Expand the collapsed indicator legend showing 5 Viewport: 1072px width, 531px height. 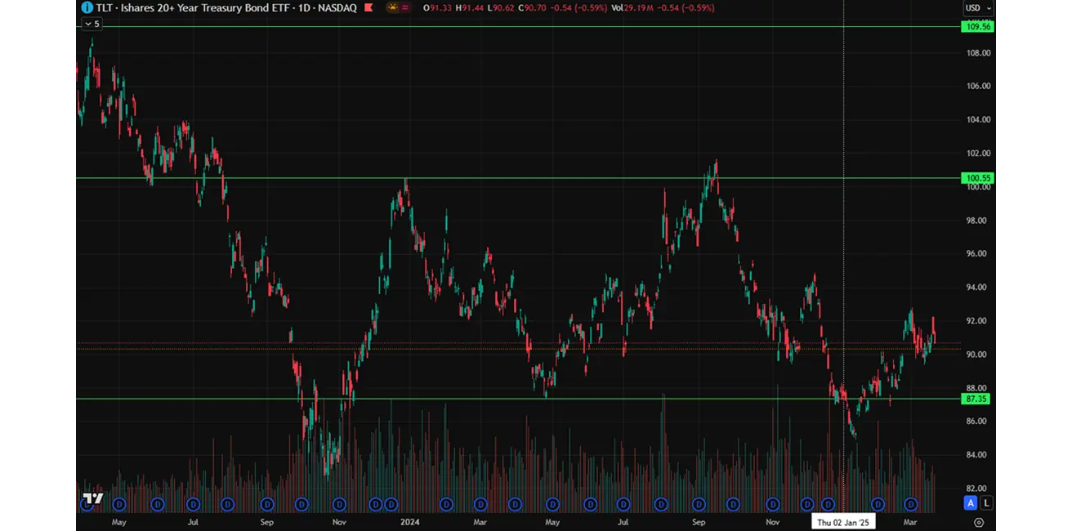[x=92, y=24]
